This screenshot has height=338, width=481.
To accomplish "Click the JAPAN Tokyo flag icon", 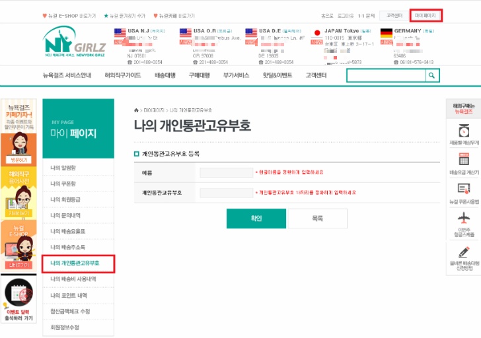I will 317,32.
